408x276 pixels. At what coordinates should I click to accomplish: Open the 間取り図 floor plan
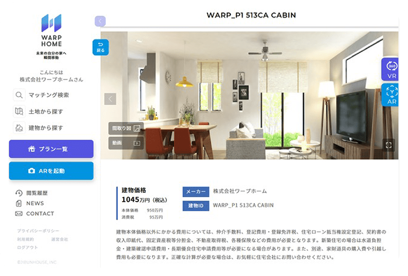point(126,128)
